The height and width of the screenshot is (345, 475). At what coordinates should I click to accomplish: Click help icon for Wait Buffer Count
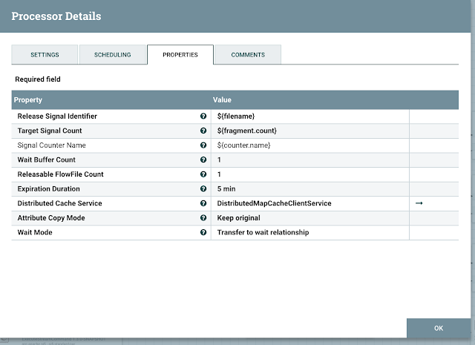click(203, 160)
